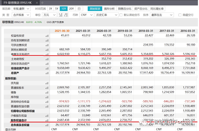Screen dimensions: 199x131
Task: Switch to 原始报表 tab
Action: [95, 9]
